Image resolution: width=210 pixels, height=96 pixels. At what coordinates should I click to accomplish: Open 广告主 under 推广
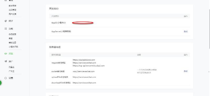[x=12, y=71]
